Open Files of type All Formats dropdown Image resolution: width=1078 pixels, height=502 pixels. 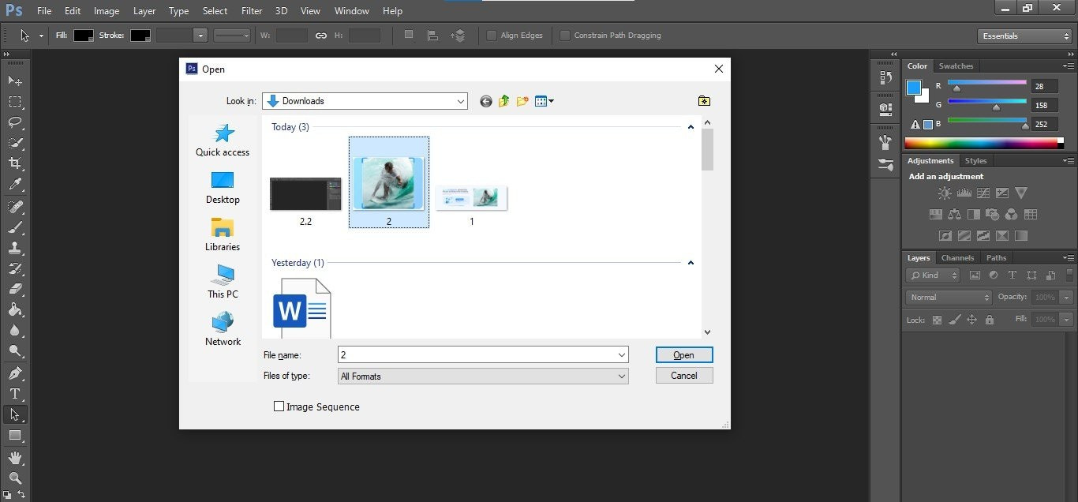click(483, 376)
